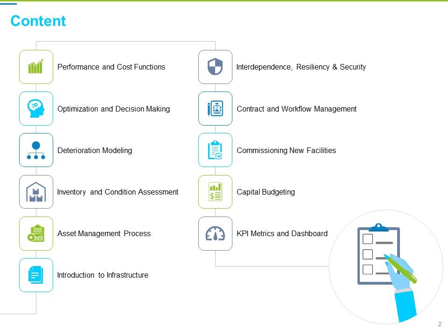
Task: Select 'KPI Metrics and Dashboard' text
Action: [282, 233]
